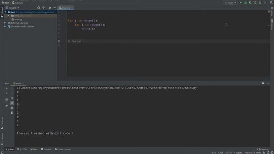This screenshot has width=274, height=154.
Task: Click the editor line 8 gutter marker
Action: pyautogui.click(x=59, y=41)
